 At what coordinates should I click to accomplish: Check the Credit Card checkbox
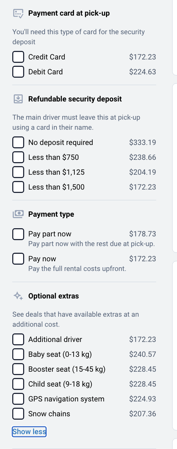pyautogui.click(x=18, y=57)
